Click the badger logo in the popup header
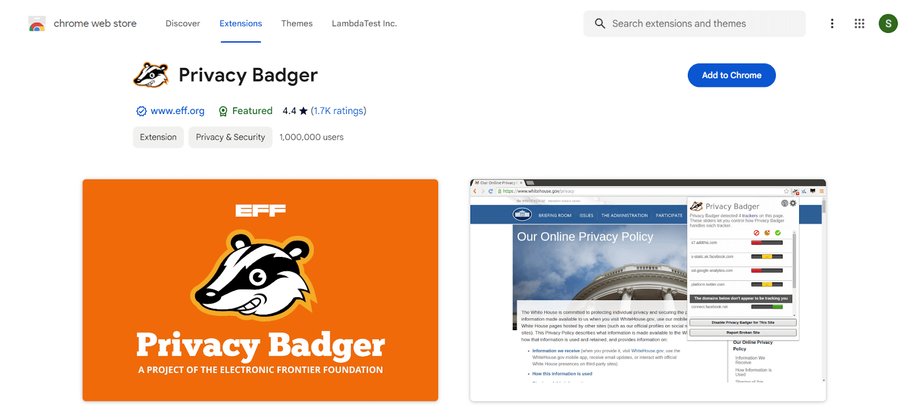Image resolution: width=908 pixels, height=418 pixels. tap(696, 206)
